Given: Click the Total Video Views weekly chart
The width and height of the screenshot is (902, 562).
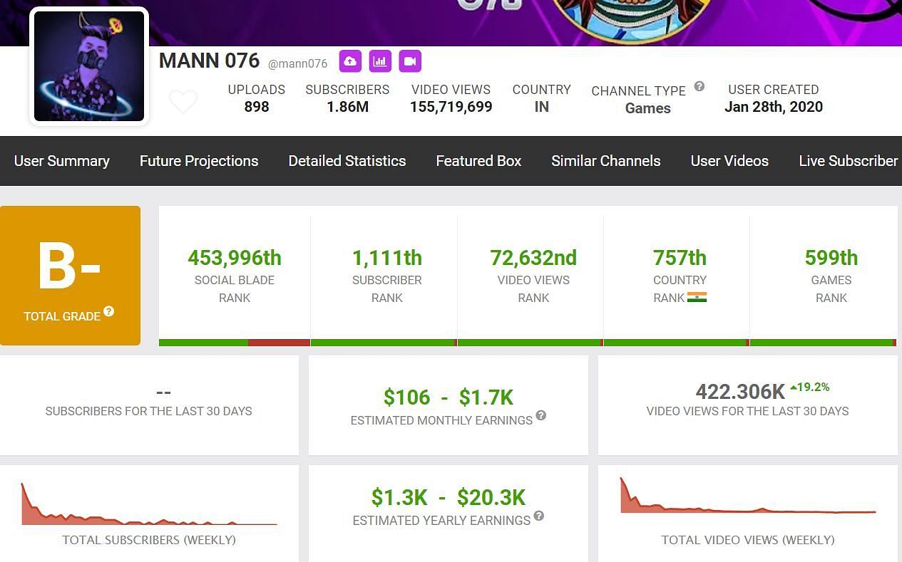Looking at the screenshot, I should [x=747, y=497].
